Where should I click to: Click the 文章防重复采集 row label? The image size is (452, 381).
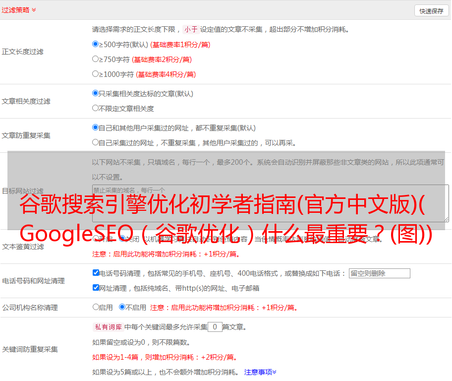click(x=26, y=135)
